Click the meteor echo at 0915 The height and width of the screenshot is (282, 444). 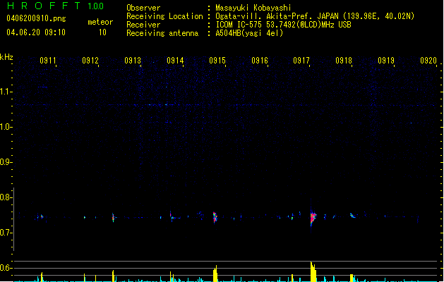pos(215,217)
